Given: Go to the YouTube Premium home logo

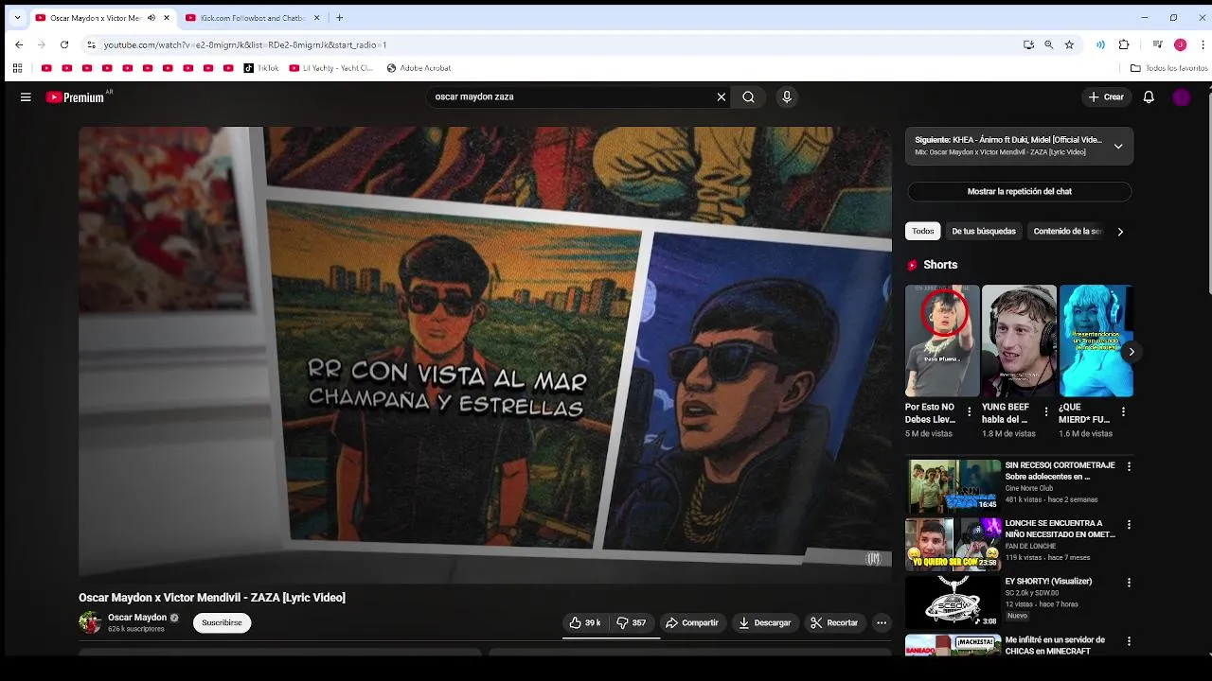Looking at the screenshot, I should (75, 96).
